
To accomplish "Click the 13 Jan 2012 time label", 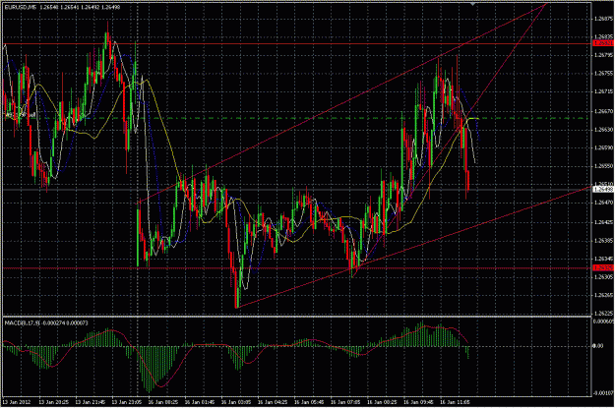I will point(17,402).
